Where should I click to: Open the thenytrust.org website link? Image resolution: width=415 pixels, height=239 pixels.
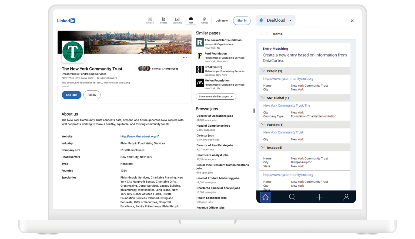point(138,136)
